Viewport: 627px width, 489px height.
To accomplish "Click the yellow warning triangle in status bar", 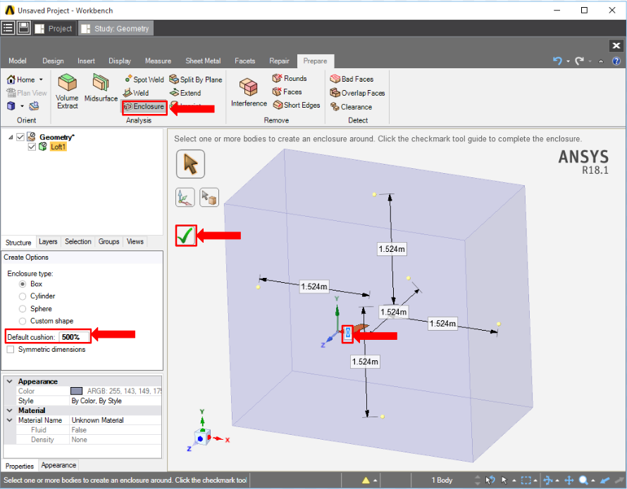I will [x=366, y=480].
